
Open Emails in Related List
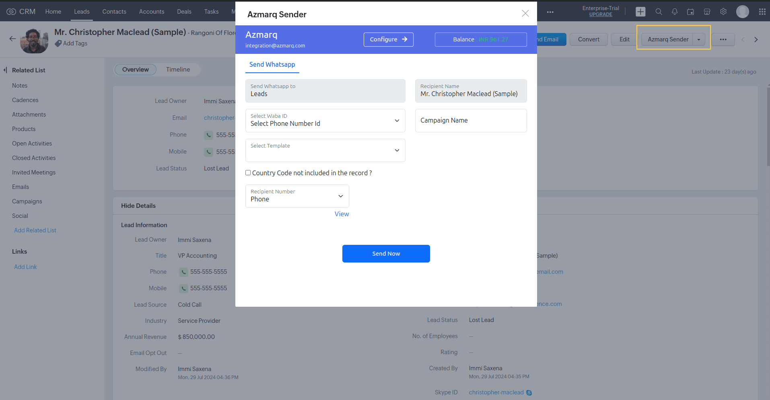(x=21, y=187)
